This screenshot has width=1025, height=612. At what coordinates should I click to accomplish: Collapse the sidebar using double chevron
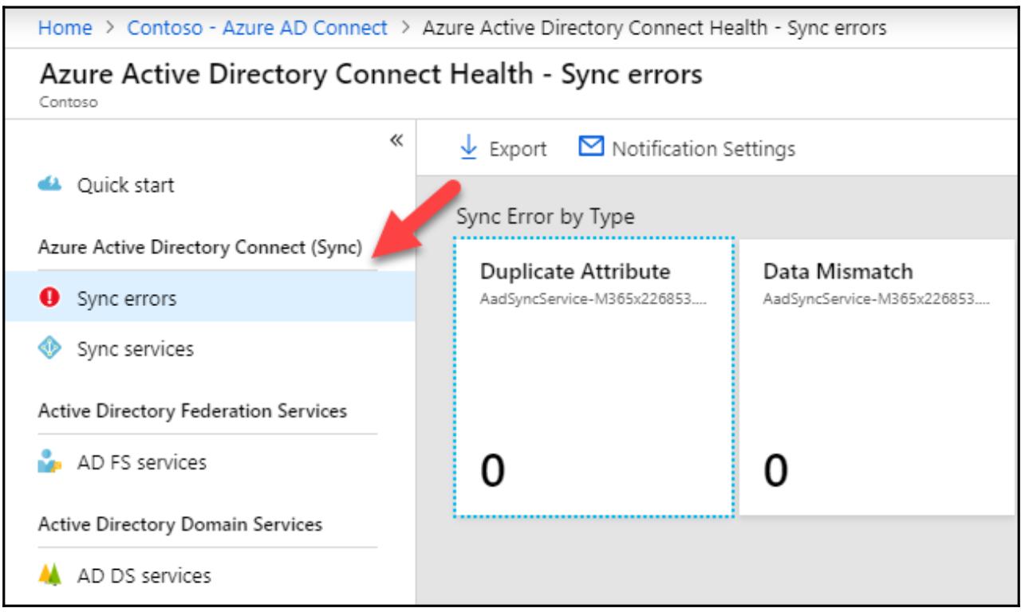396,141
